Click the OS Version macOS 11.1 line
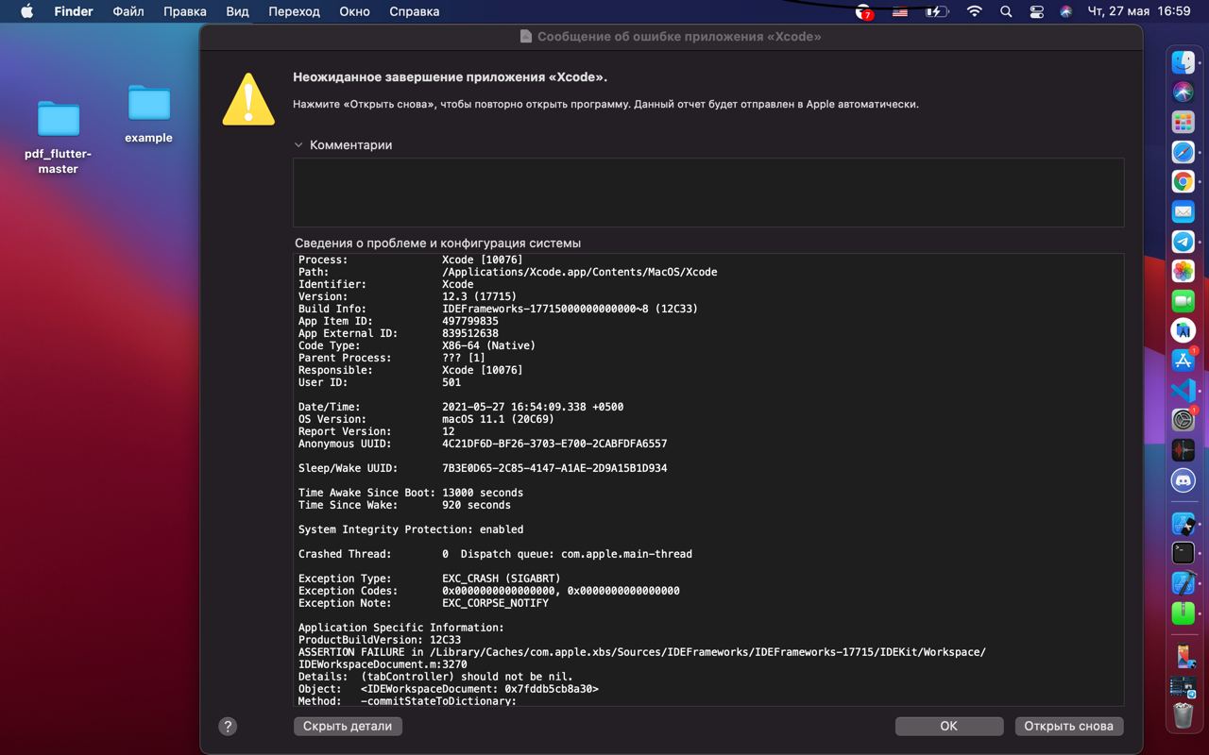Viewport: 1209px width, 755px height. tap(427, 419)
